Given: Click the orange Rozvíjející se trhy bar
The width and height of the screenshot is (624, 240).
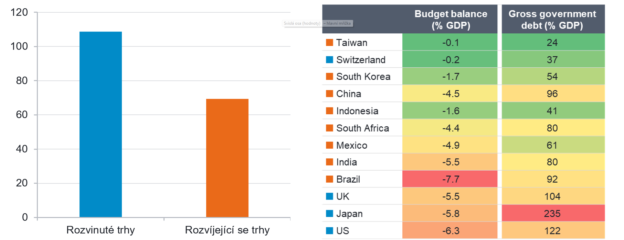Looking at the screenshot, I should (x=227, y=158).
